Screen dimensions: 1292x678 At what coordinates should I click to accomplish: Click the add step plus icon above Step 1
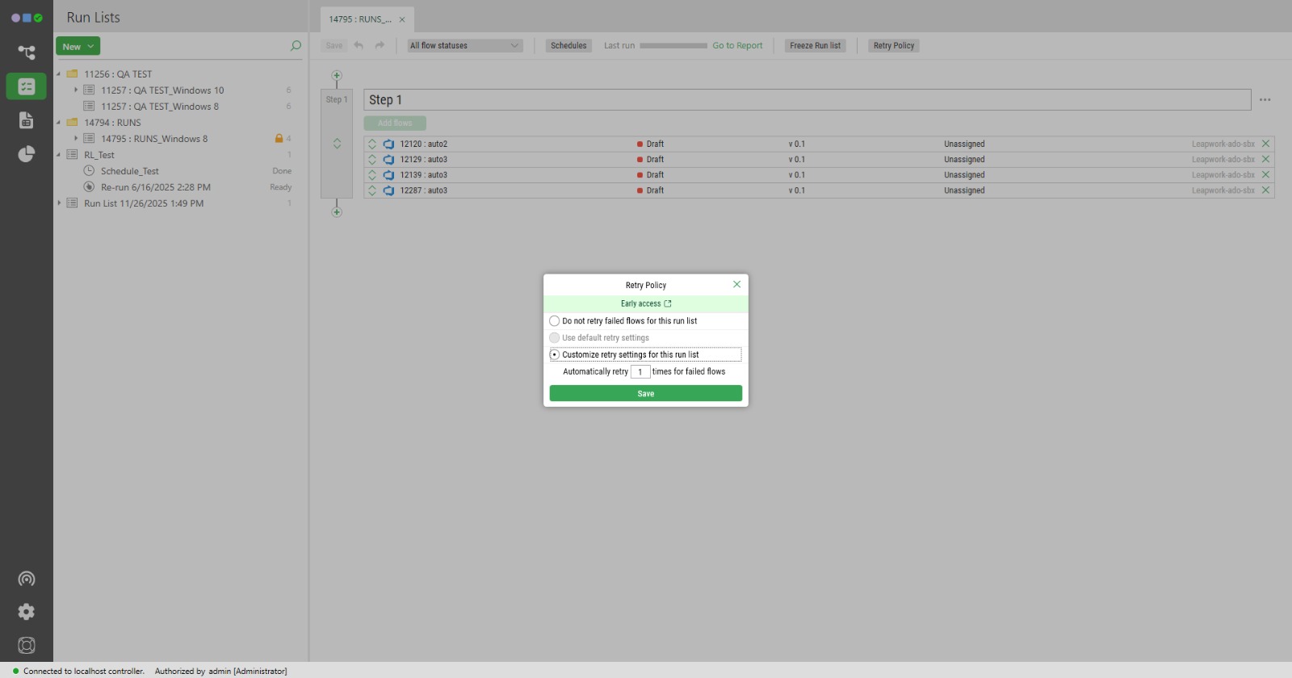[x=337, y=76]
